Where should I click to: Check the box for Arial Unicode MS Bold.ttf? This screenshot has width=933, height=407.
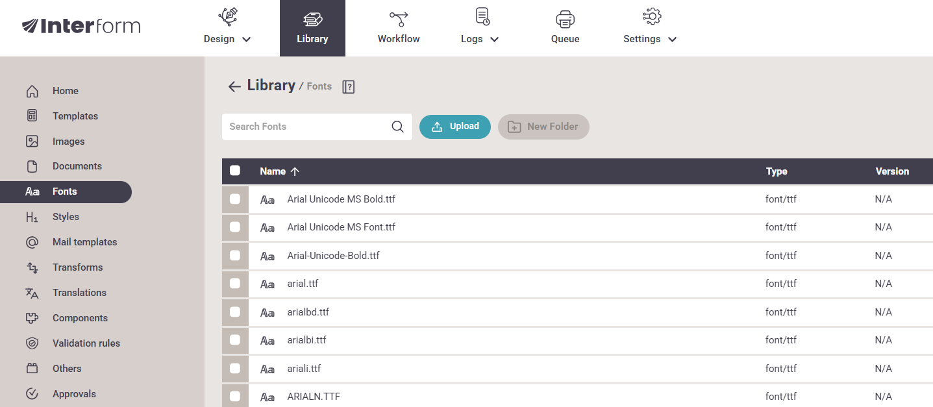pyautogui.click(x=235, y=199)
